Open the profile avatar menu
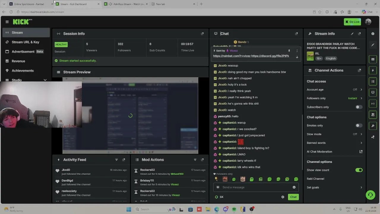The height and width of the screenshot is (214, 380). coord(368,22)
